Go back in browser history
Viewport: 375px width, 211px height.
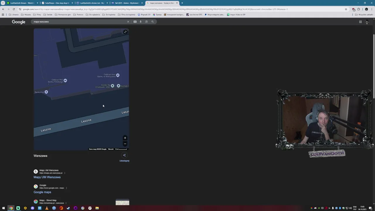coord(3,9)
